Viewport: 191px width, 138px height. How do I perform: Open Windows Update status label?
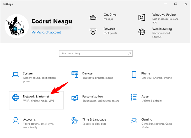coord(165,21)
